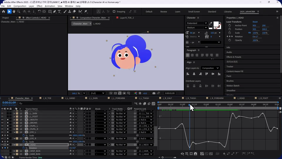Toggle Position stopwatch in Properties

(230, 29)
